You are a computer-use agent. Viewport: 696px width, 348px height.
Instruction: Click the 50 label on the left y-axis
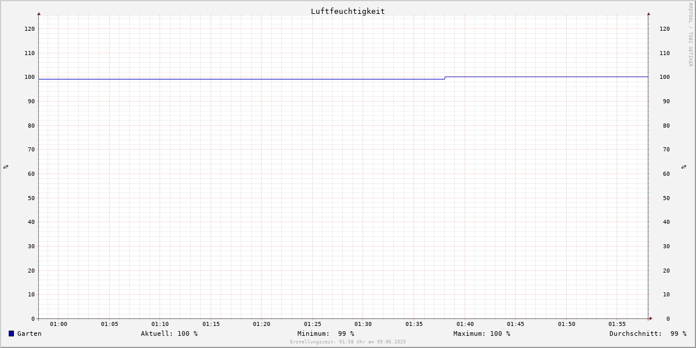(x=31, y=198)
